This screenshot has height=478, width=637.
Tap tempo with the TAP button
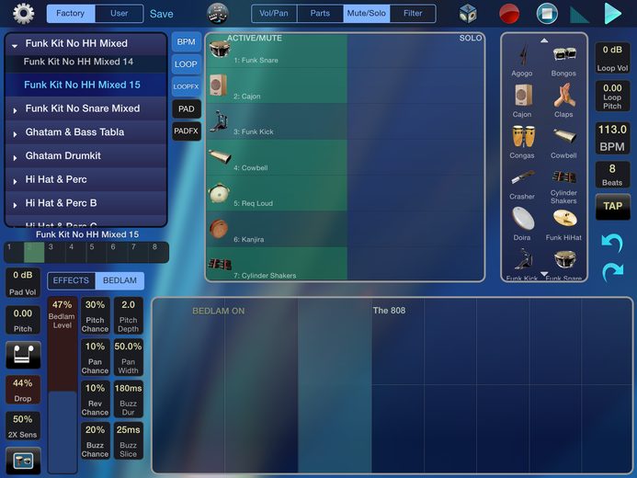coord(612,206)
